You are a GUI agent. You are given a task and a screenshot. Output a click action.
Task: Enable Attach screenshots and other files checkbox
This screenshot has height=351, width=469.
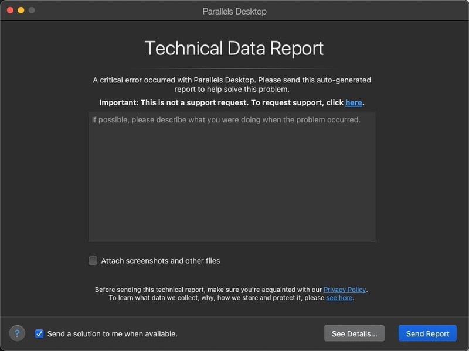point(93,260)
